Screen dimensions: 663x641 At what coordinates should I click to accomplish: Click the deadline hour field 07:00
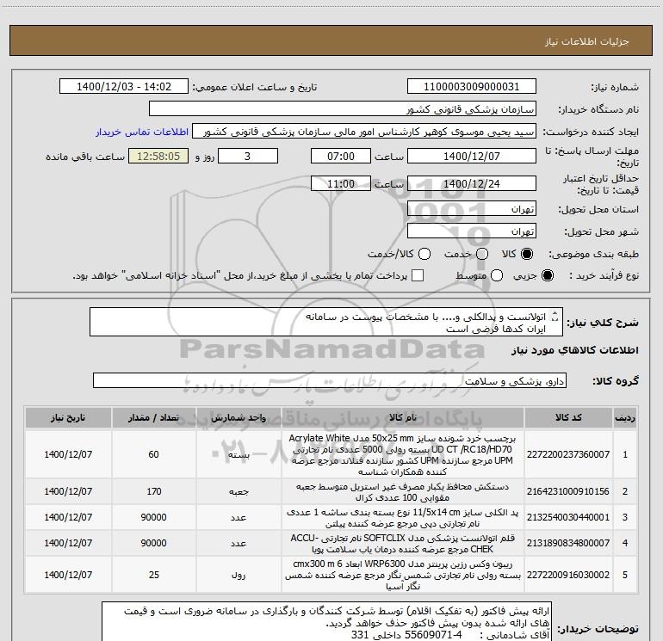(x=341, y=156)
